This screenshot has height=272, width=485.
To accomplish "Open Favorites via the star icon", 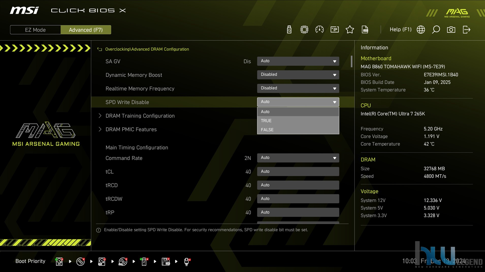I will coord(350,30).
